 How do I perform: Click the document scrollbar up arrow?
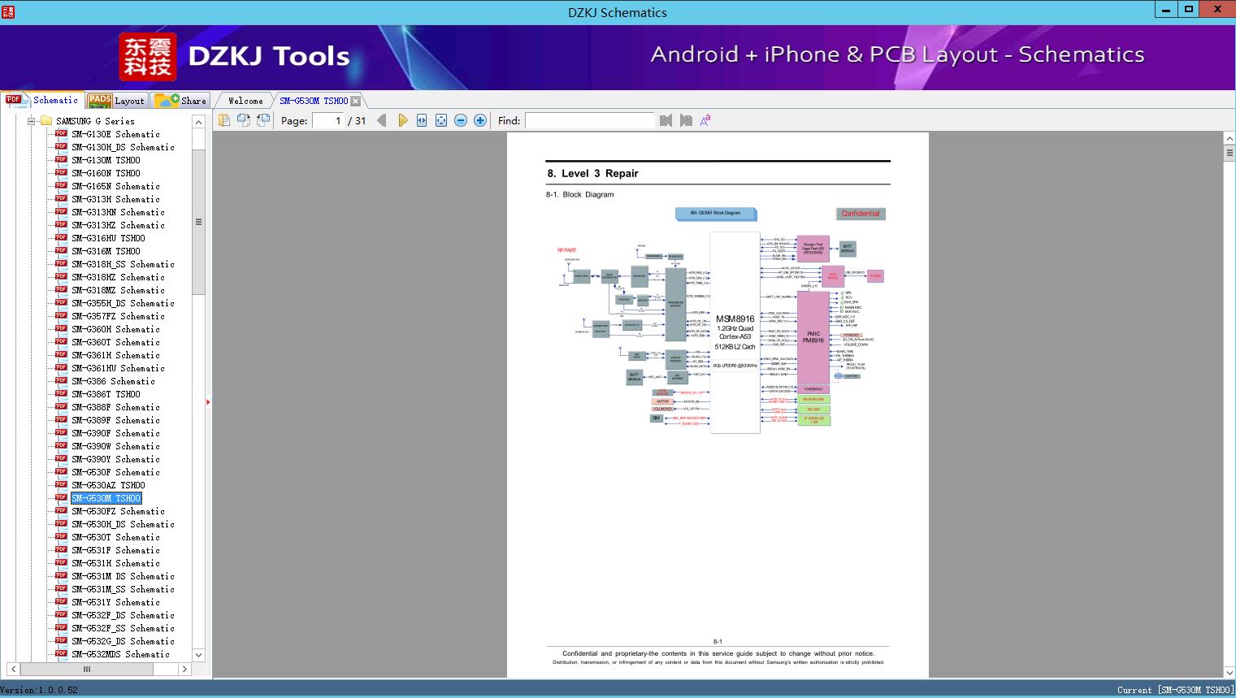pos(1229,139)
